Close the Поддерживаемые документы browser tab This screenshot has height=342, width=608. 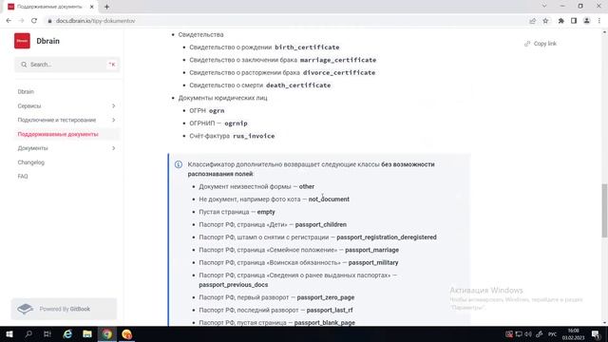[92, 7]
